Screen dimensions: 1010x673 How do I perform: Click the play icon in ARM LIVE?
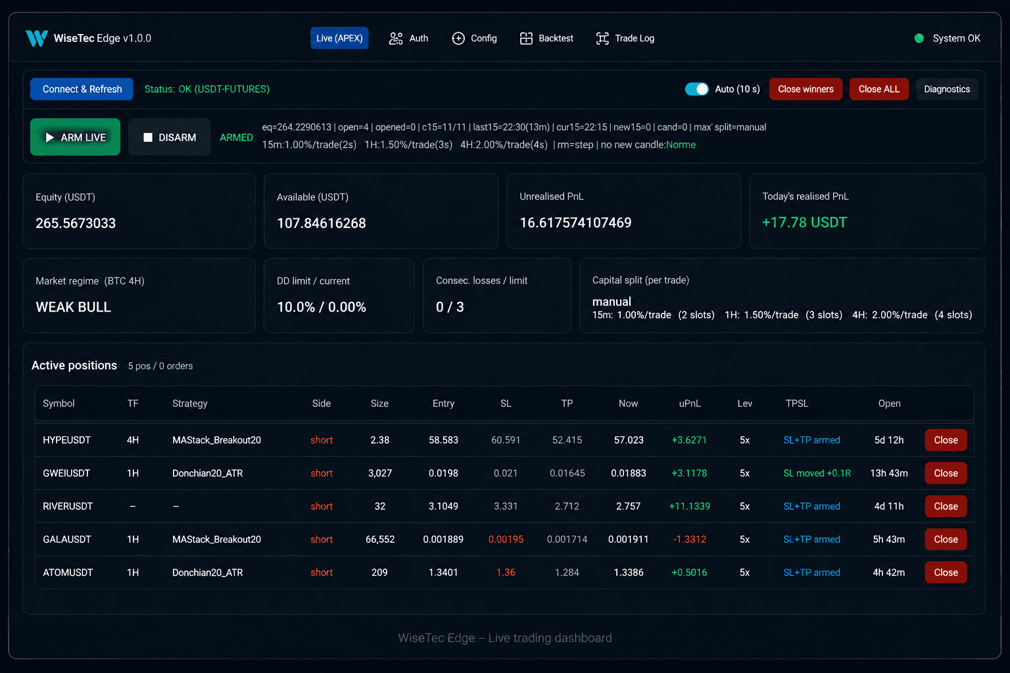pyautogui.click(x=50, y=137)
